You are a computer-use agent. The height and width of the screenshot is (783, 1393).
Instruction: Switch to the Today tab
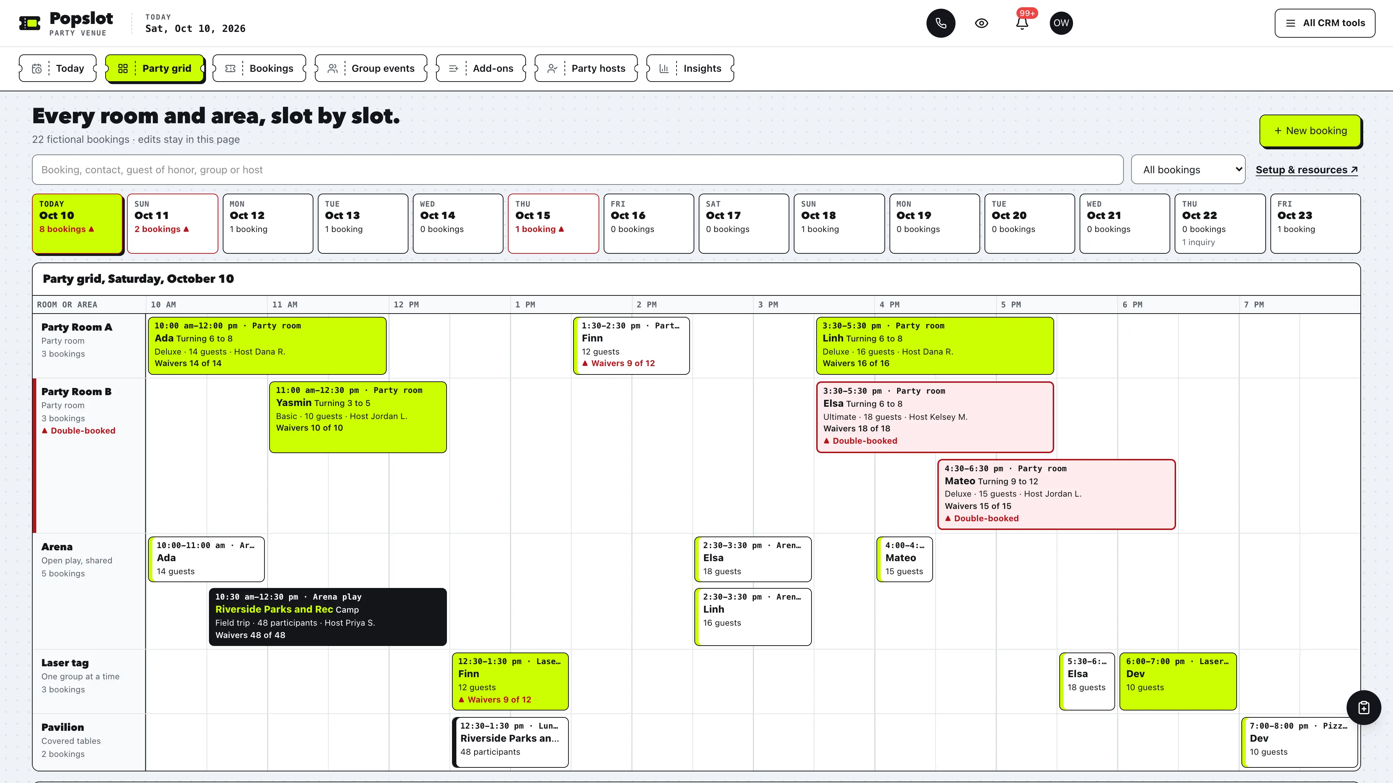click(58, 69)
